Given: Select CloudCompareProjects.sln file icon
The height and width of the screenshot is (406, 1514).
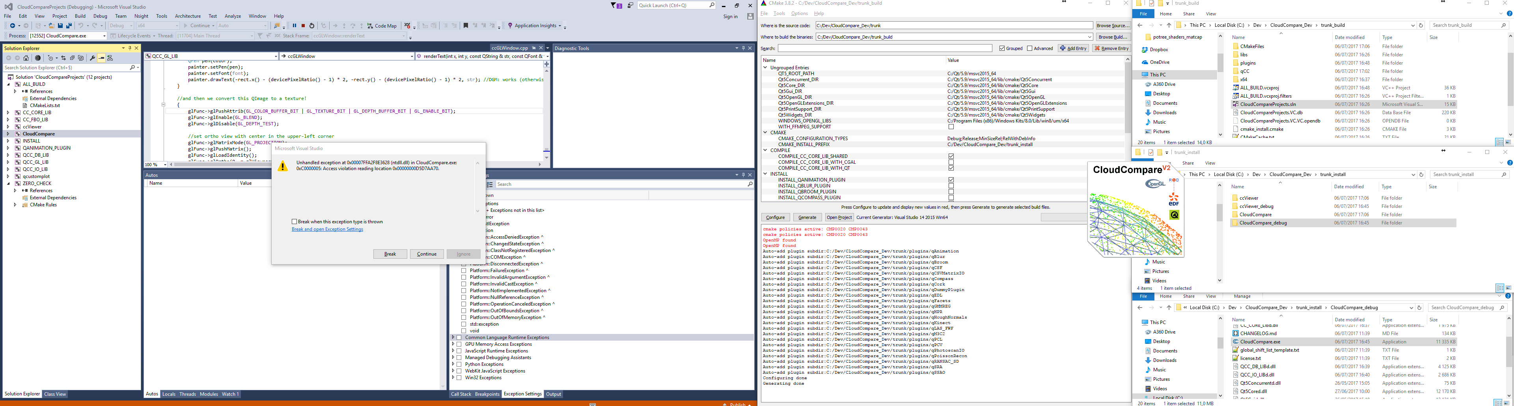Looking at the screenshot, I should (1235, 104).
